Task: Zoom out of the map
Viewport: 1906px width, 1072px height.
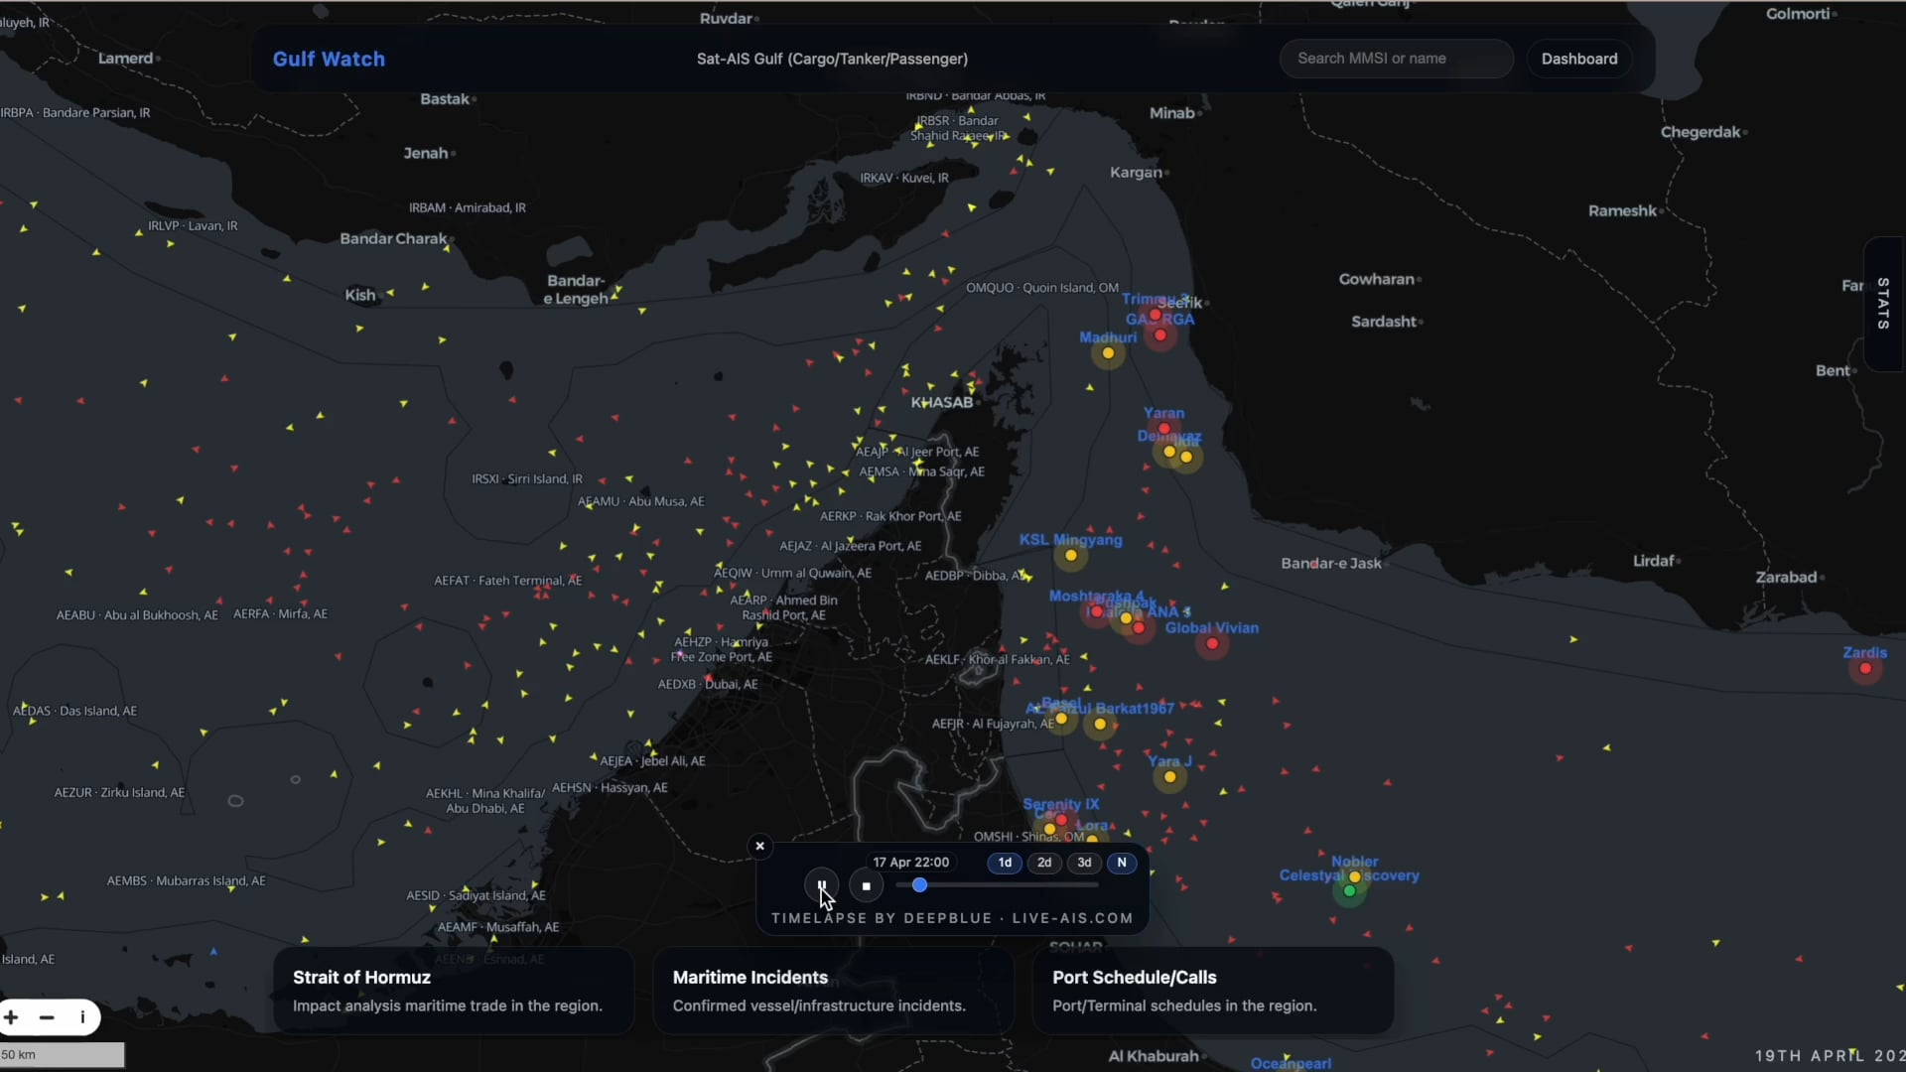Action: tap(47, 1017)
